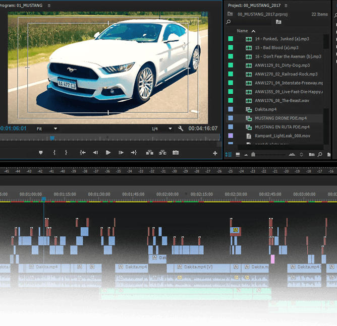Click green label swatch of Bad Blood row
The width and height of the screenshot is (337, 326).
point(231,47)
